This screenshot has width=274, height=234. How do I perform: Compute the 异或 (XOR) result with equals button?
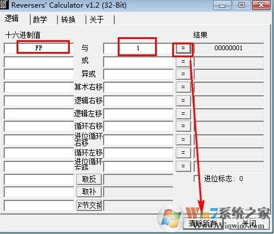point(183,74)
